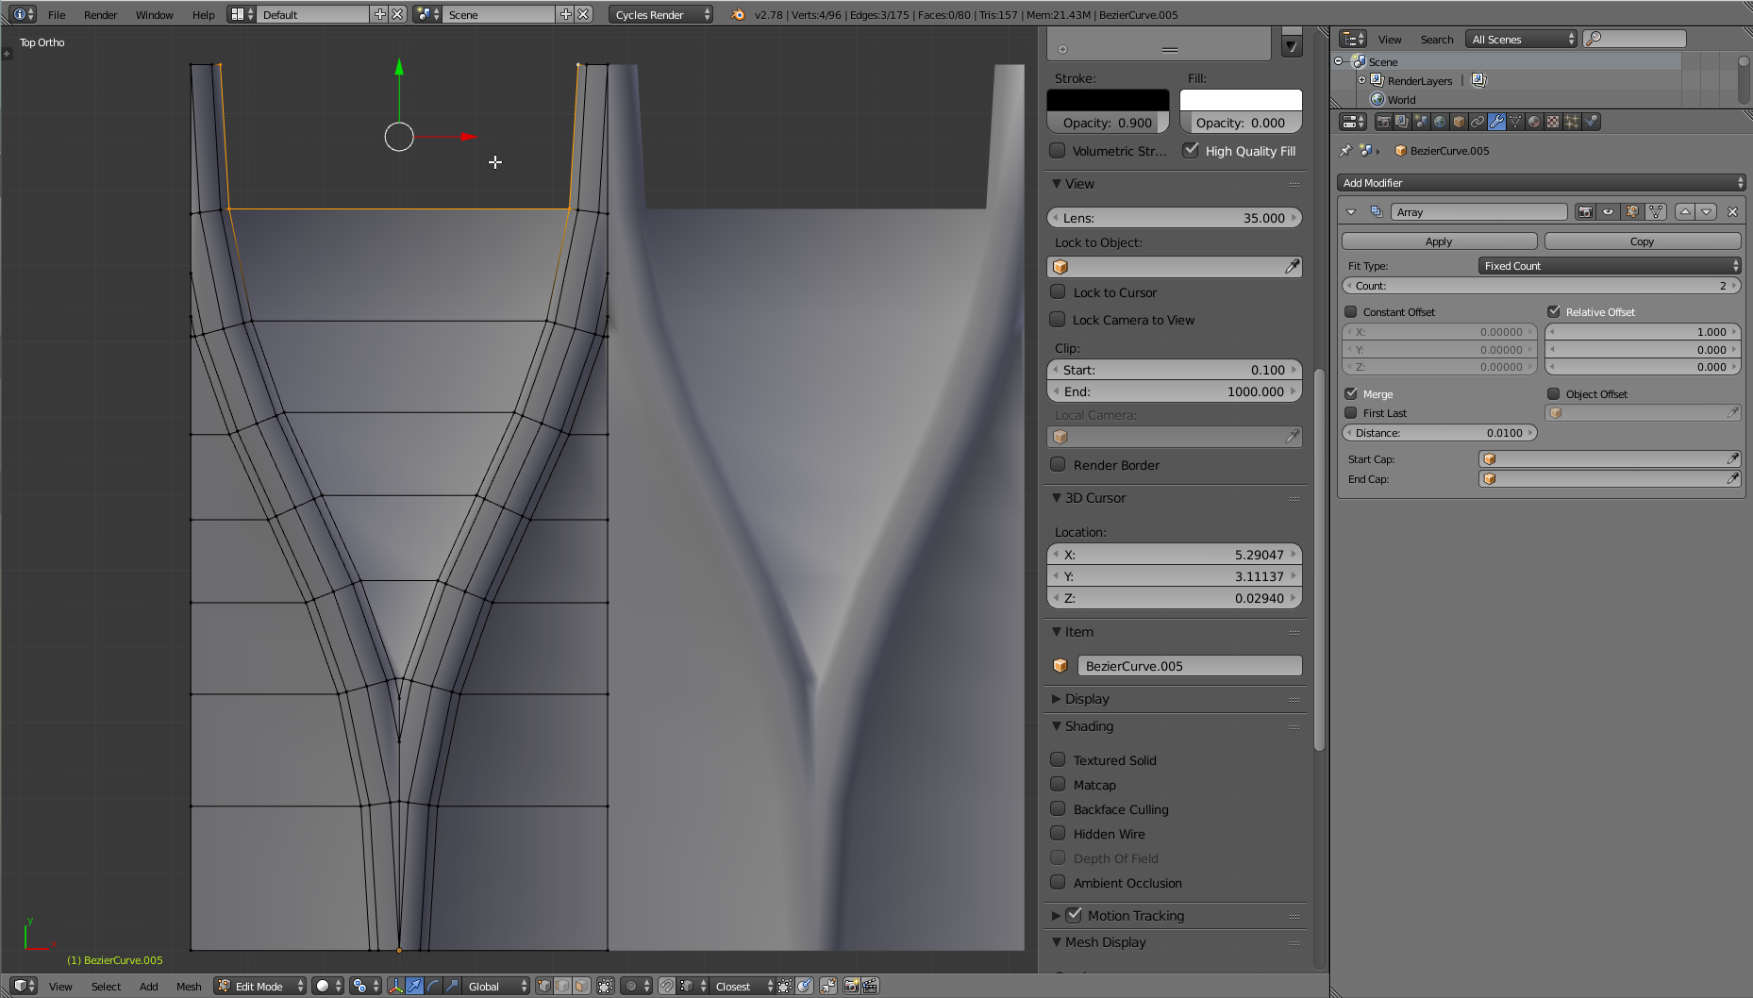Open the File menu
Screen dimensions: 1753x998
pyautogui.click(x=57, y=14)
